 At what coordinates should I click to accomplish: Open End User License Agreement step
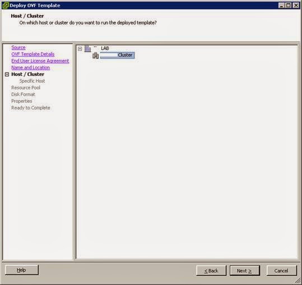click(40, 61)
